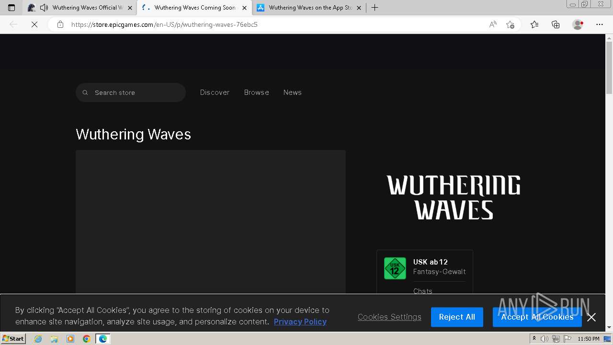
Task: Show hidden system tray icons
Action: (x=534, y=339)
